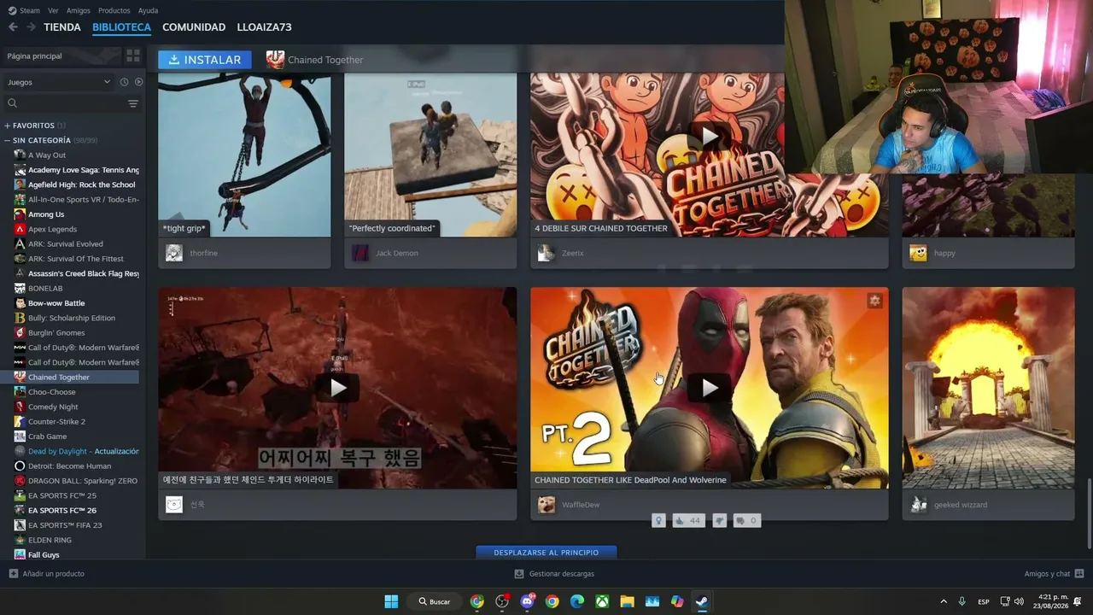Viewport: 1093px width, 615px height.
Task: Click the Windows taskbar Buscar search box
Action: (435, 601)
